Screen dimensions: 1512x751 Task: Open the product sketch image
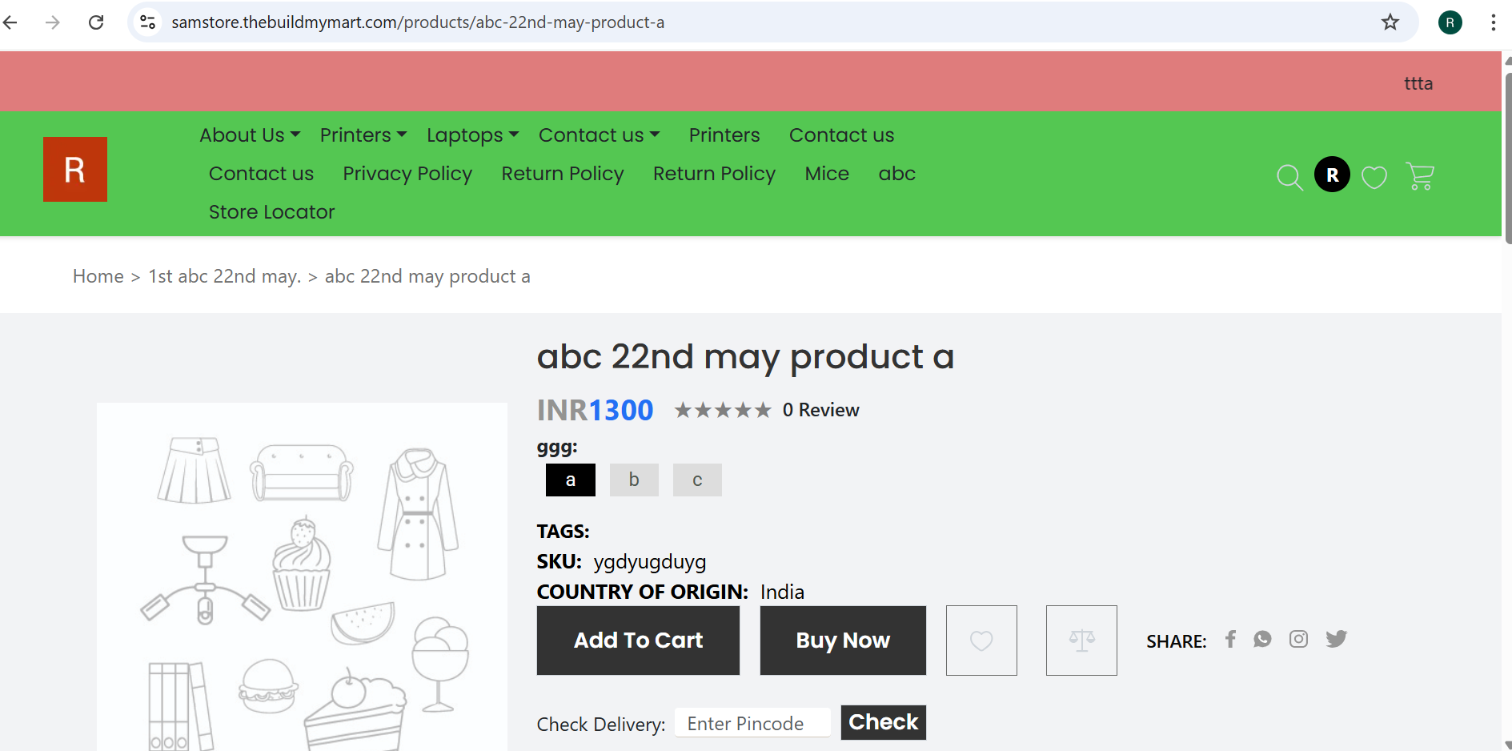[x=303, y=576]
